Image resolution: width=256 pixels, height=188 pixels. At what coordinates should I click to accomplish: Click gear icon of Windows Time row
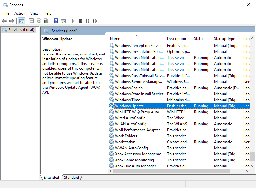pos(112,100)
